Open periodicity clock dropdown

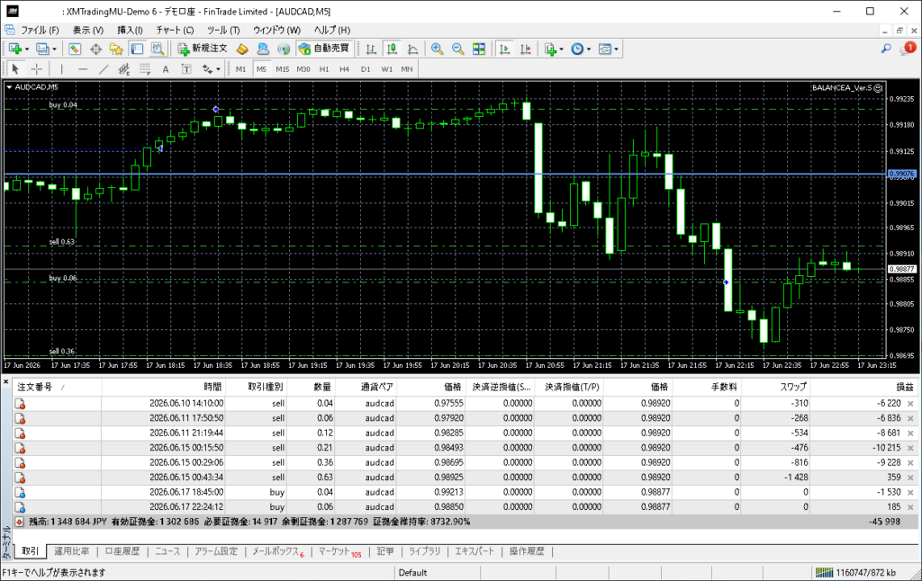click(x=581, y=49)
